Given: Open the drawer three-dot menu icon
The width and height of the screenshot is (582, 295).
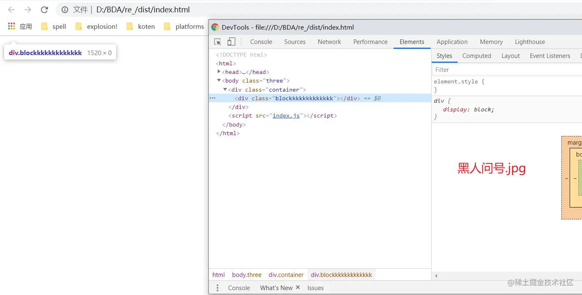Looking at the screenshot, I should tap(218, 288).
